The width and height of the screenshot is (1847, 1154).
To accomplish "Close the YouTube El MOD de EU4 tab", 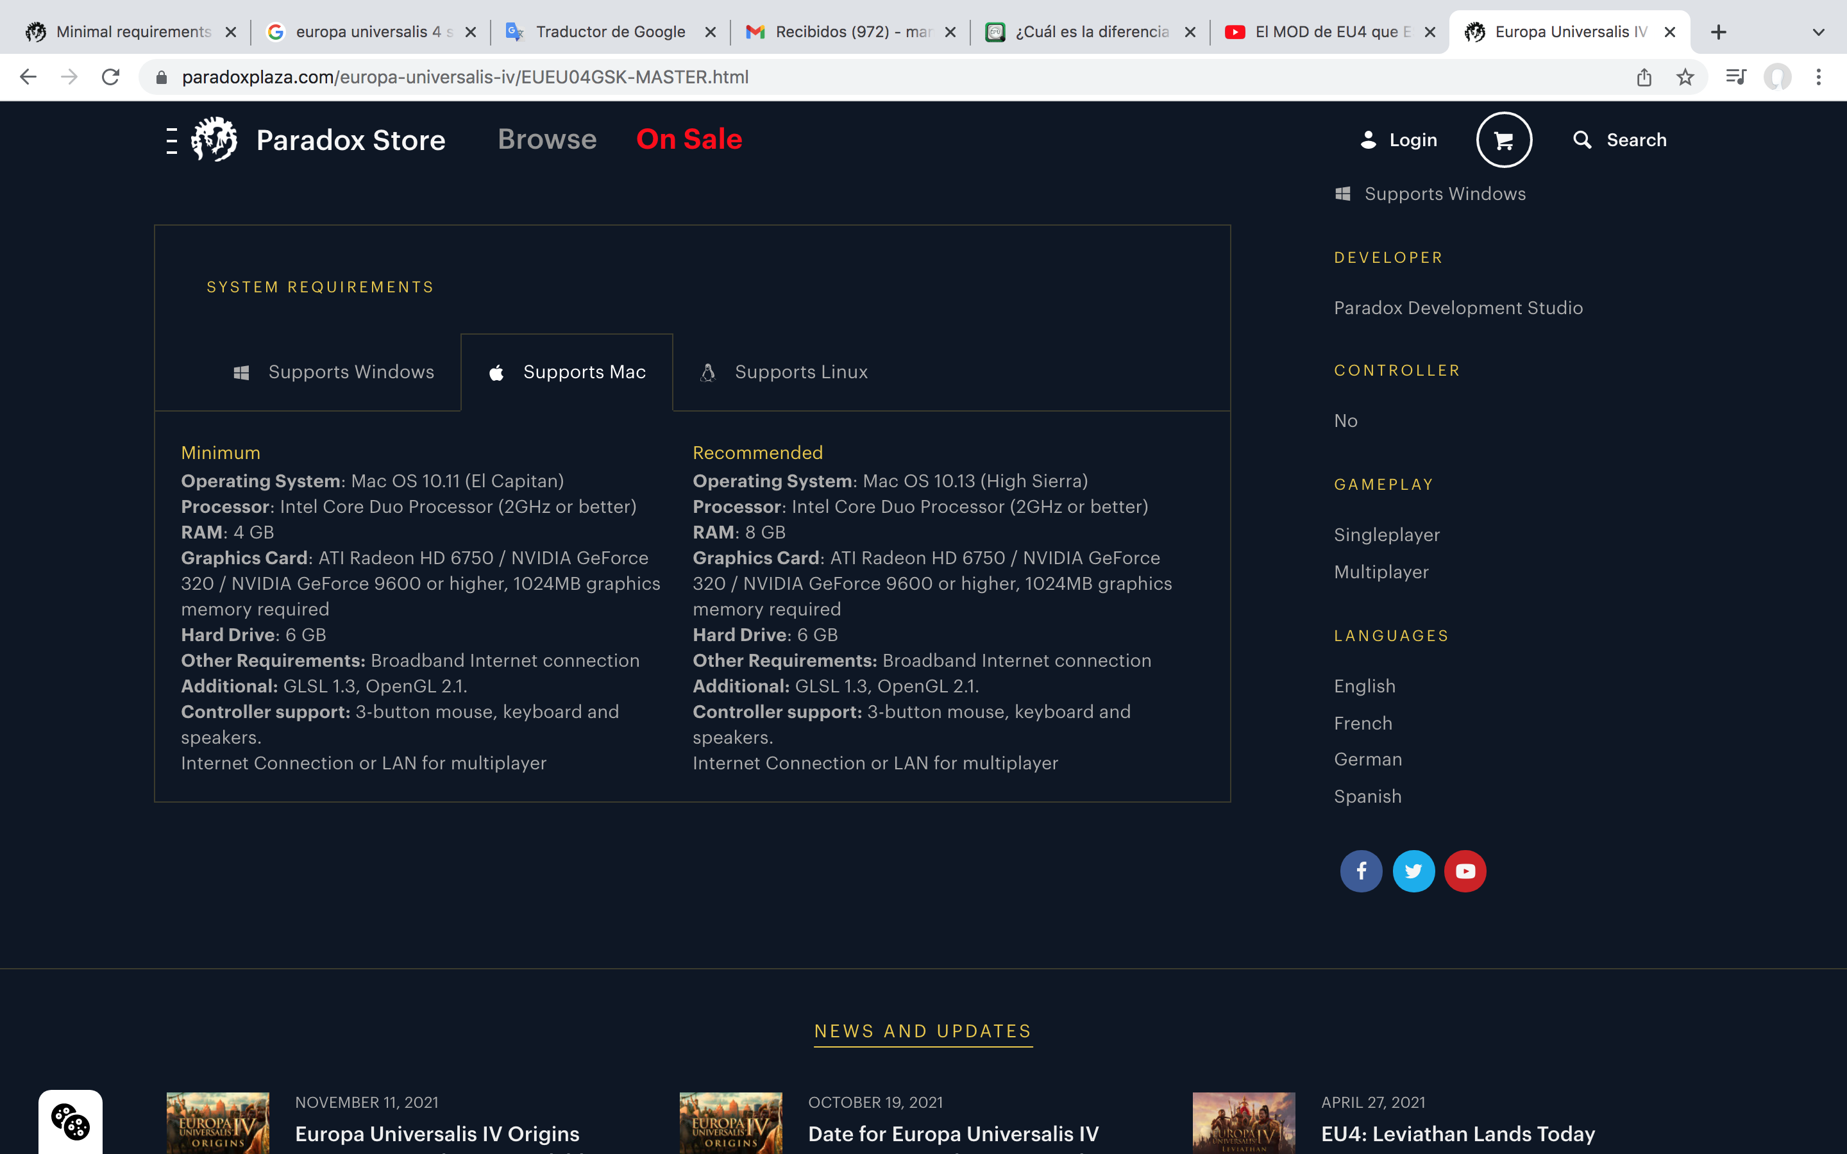I will pos(1430,32).
